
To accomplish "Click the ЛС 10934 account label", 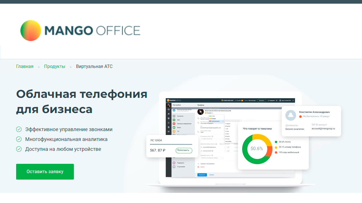I will click(156, 140).
